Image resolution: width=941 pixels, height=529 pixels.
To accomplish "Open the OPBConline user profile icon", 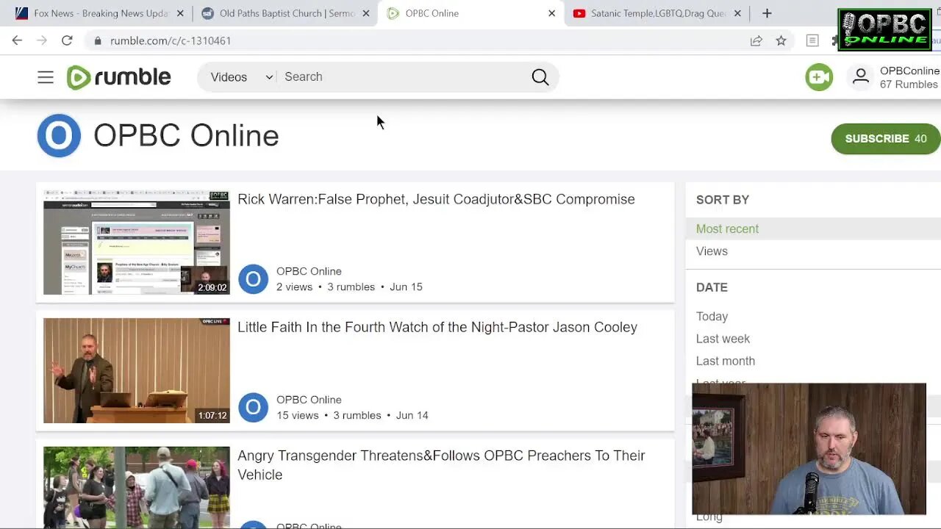I will [x=861, y=77].
